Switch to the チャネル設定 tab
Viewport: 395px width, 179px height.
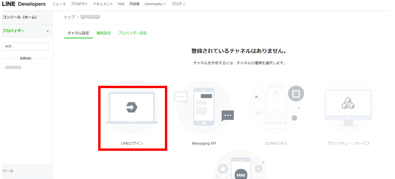pyautogui.click(x=79, y=33)
